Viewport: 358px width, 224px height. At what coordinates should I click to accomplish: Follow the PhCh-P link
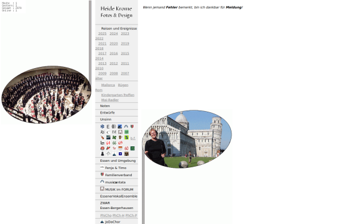(x=131, y=216)
